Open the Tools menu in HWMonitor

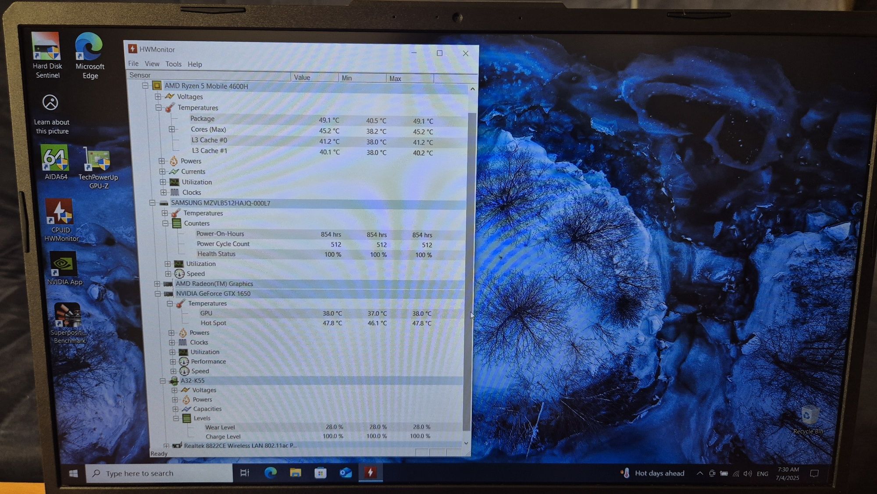173,64
